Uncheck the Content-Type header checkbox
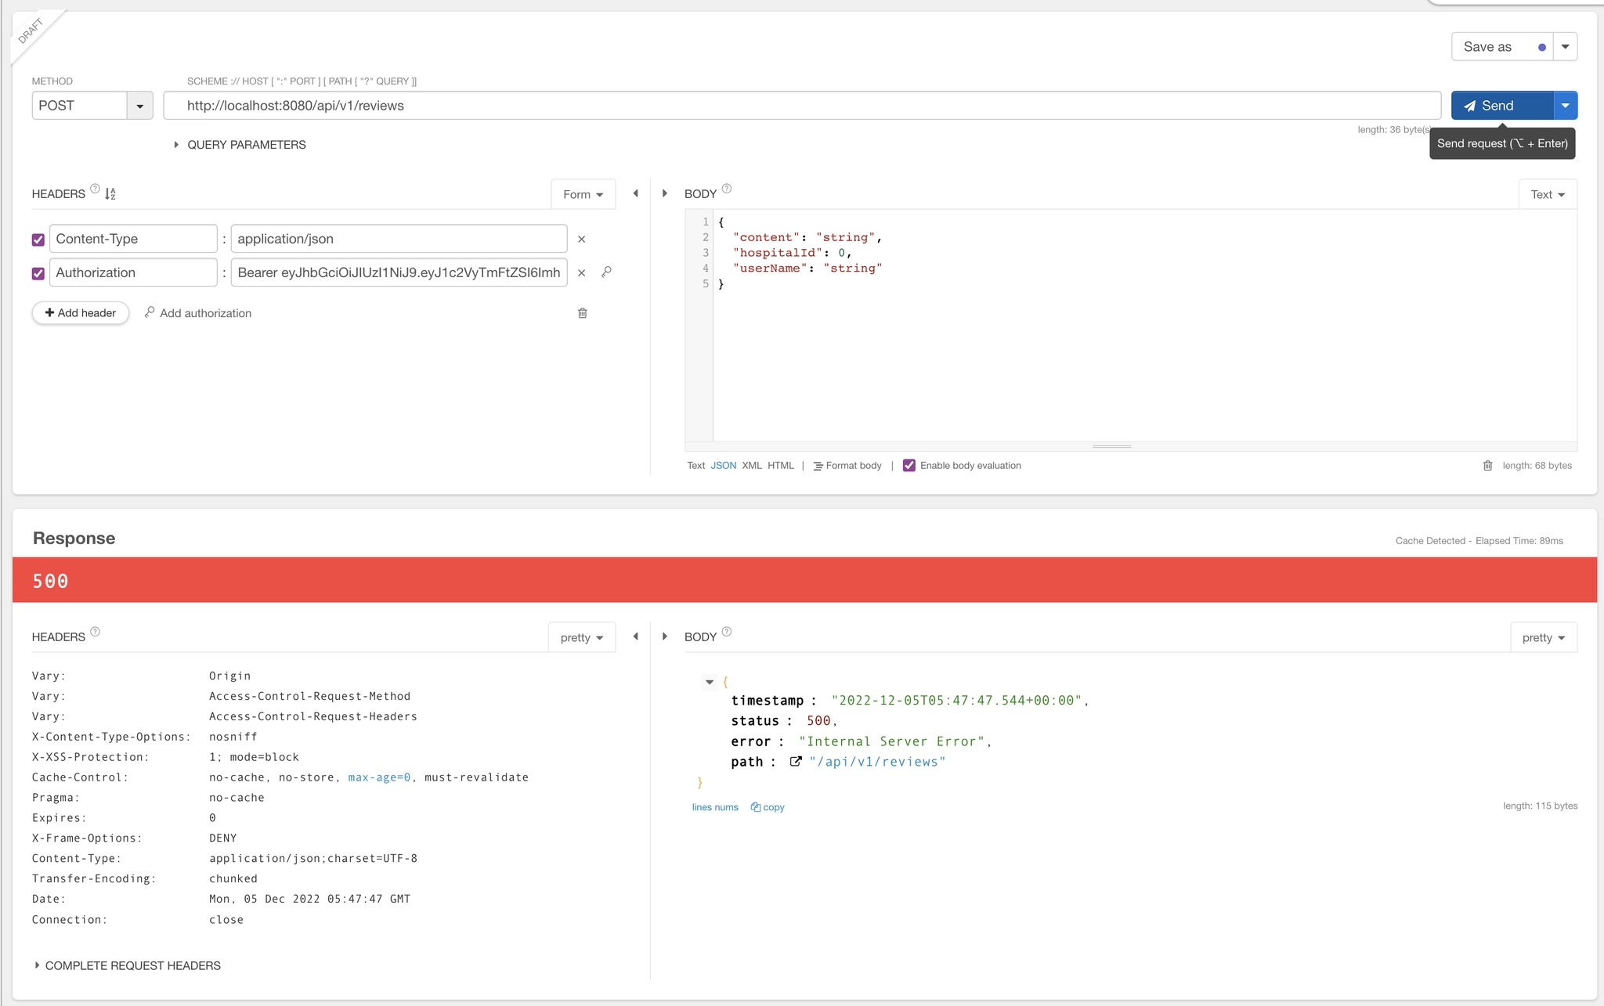The image size is (1604, 1006). point(38,240)
